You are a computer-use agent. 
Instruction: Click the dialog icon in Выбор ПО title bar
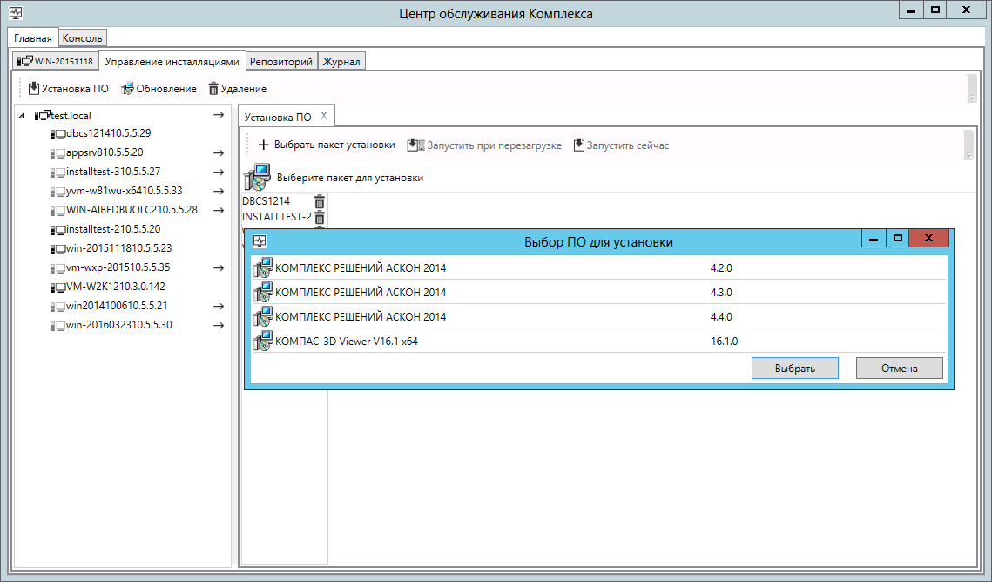pyautogui.click(x=260, y=241)
